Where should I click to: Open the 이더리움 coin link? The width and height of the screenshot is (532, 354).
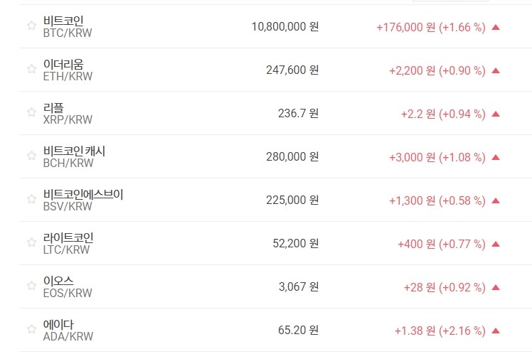63,64
